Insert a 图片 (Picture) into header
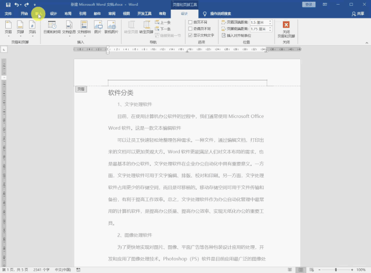371x273 pixels. coord(98,27)
